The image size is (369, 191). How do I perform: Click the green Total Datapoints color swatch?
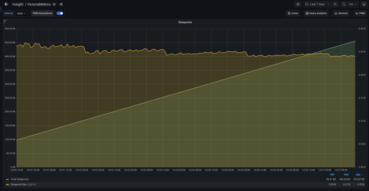[x=7, y=179]
